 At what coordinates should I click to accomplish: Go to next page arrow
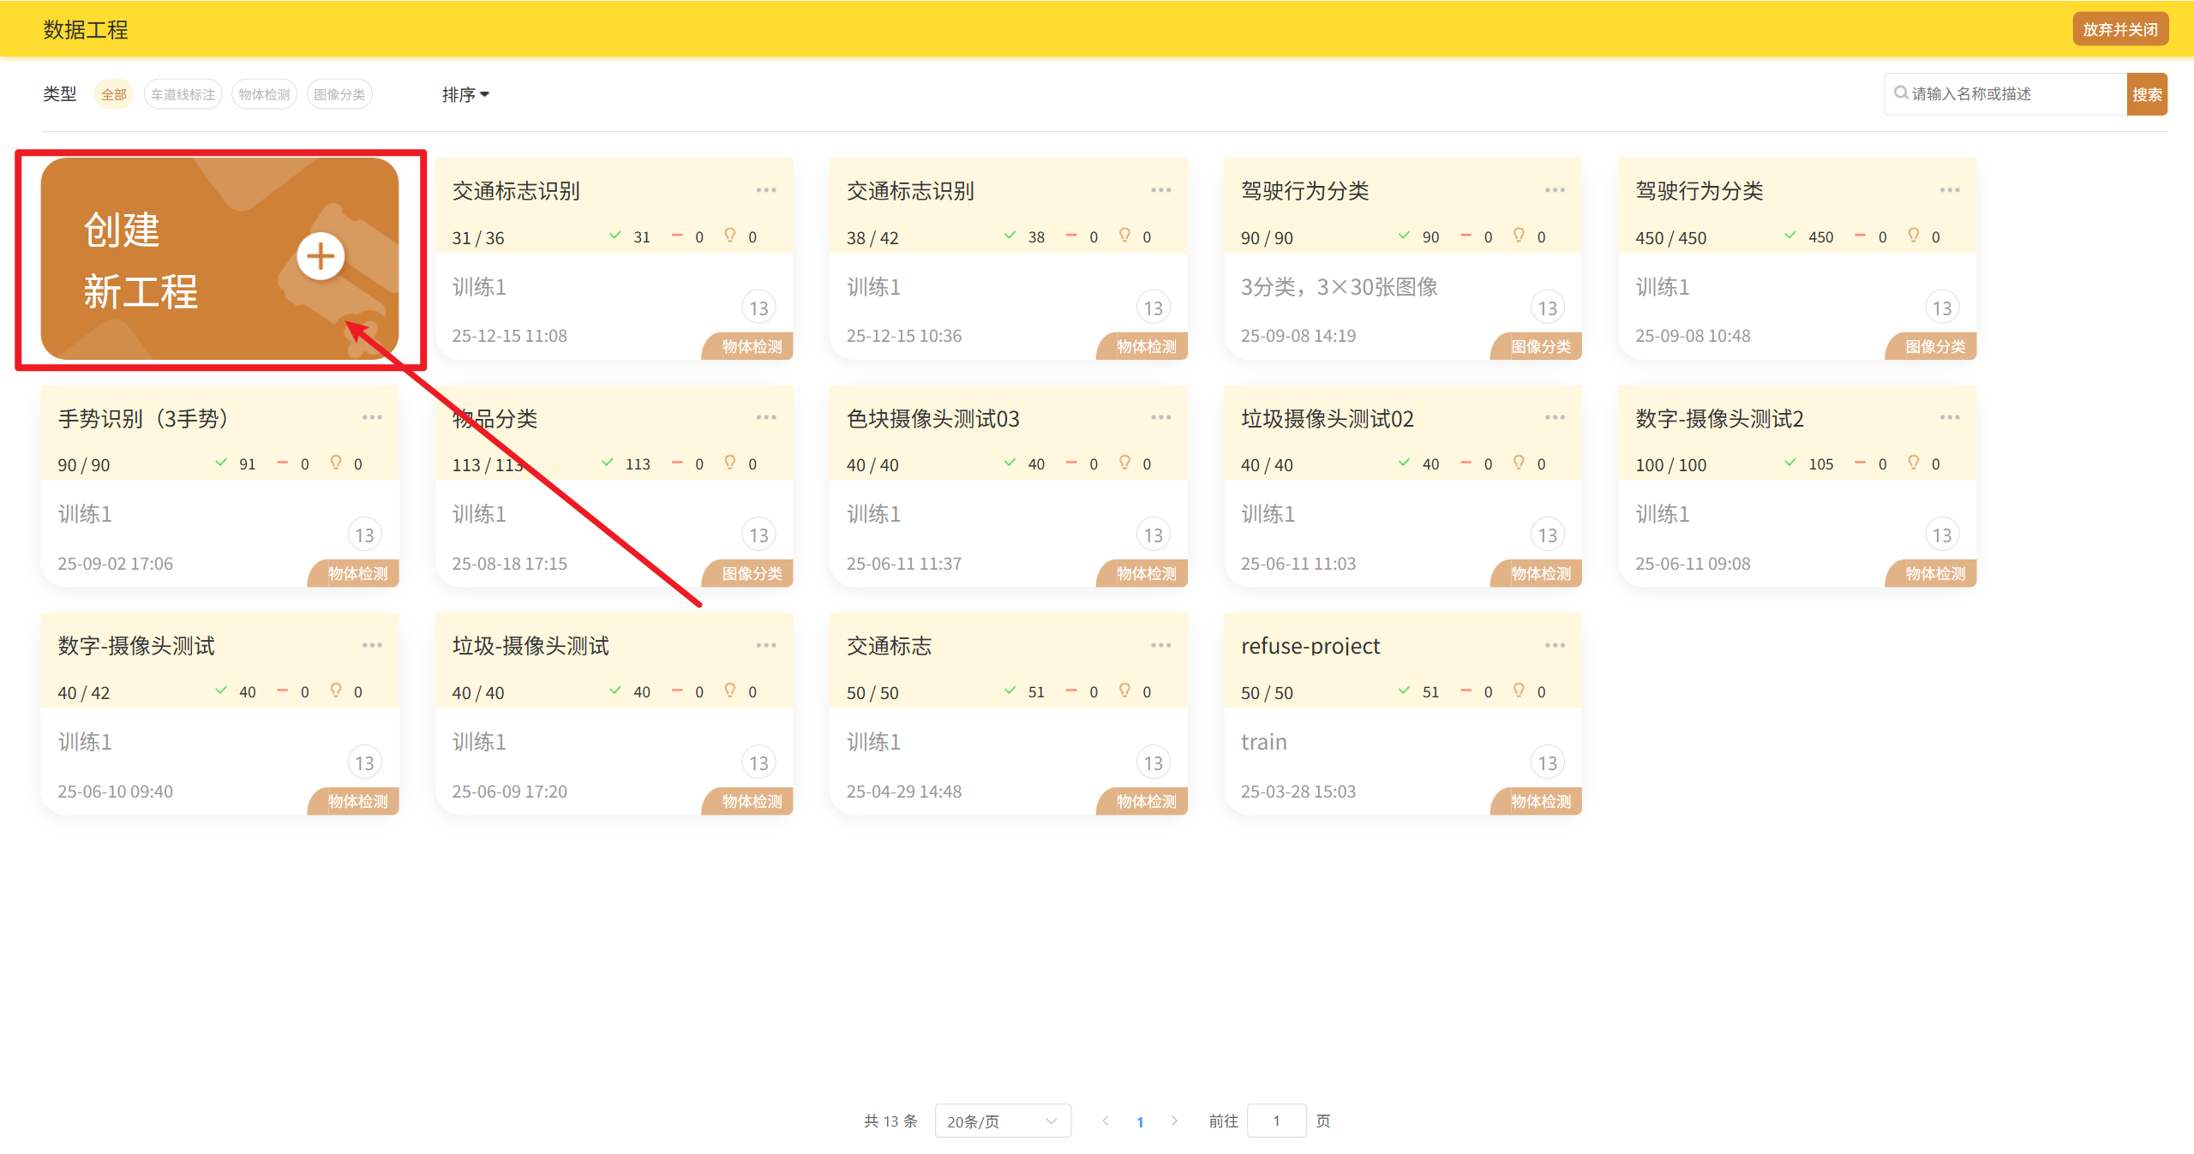coord(1174,1121)
